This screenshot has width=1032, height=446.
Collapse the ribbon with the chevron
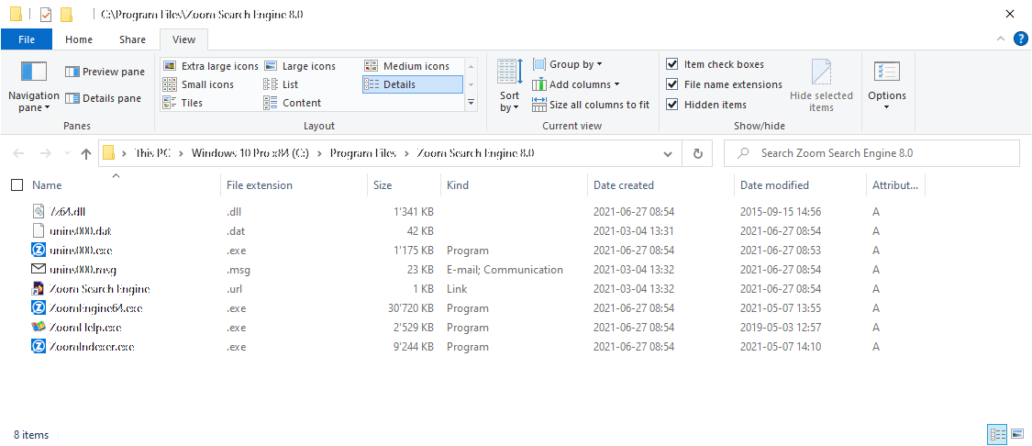(1000, 39)
